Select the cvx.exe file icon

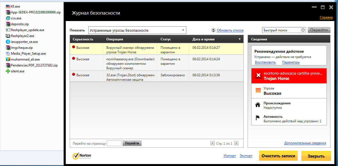pos(8,18)
